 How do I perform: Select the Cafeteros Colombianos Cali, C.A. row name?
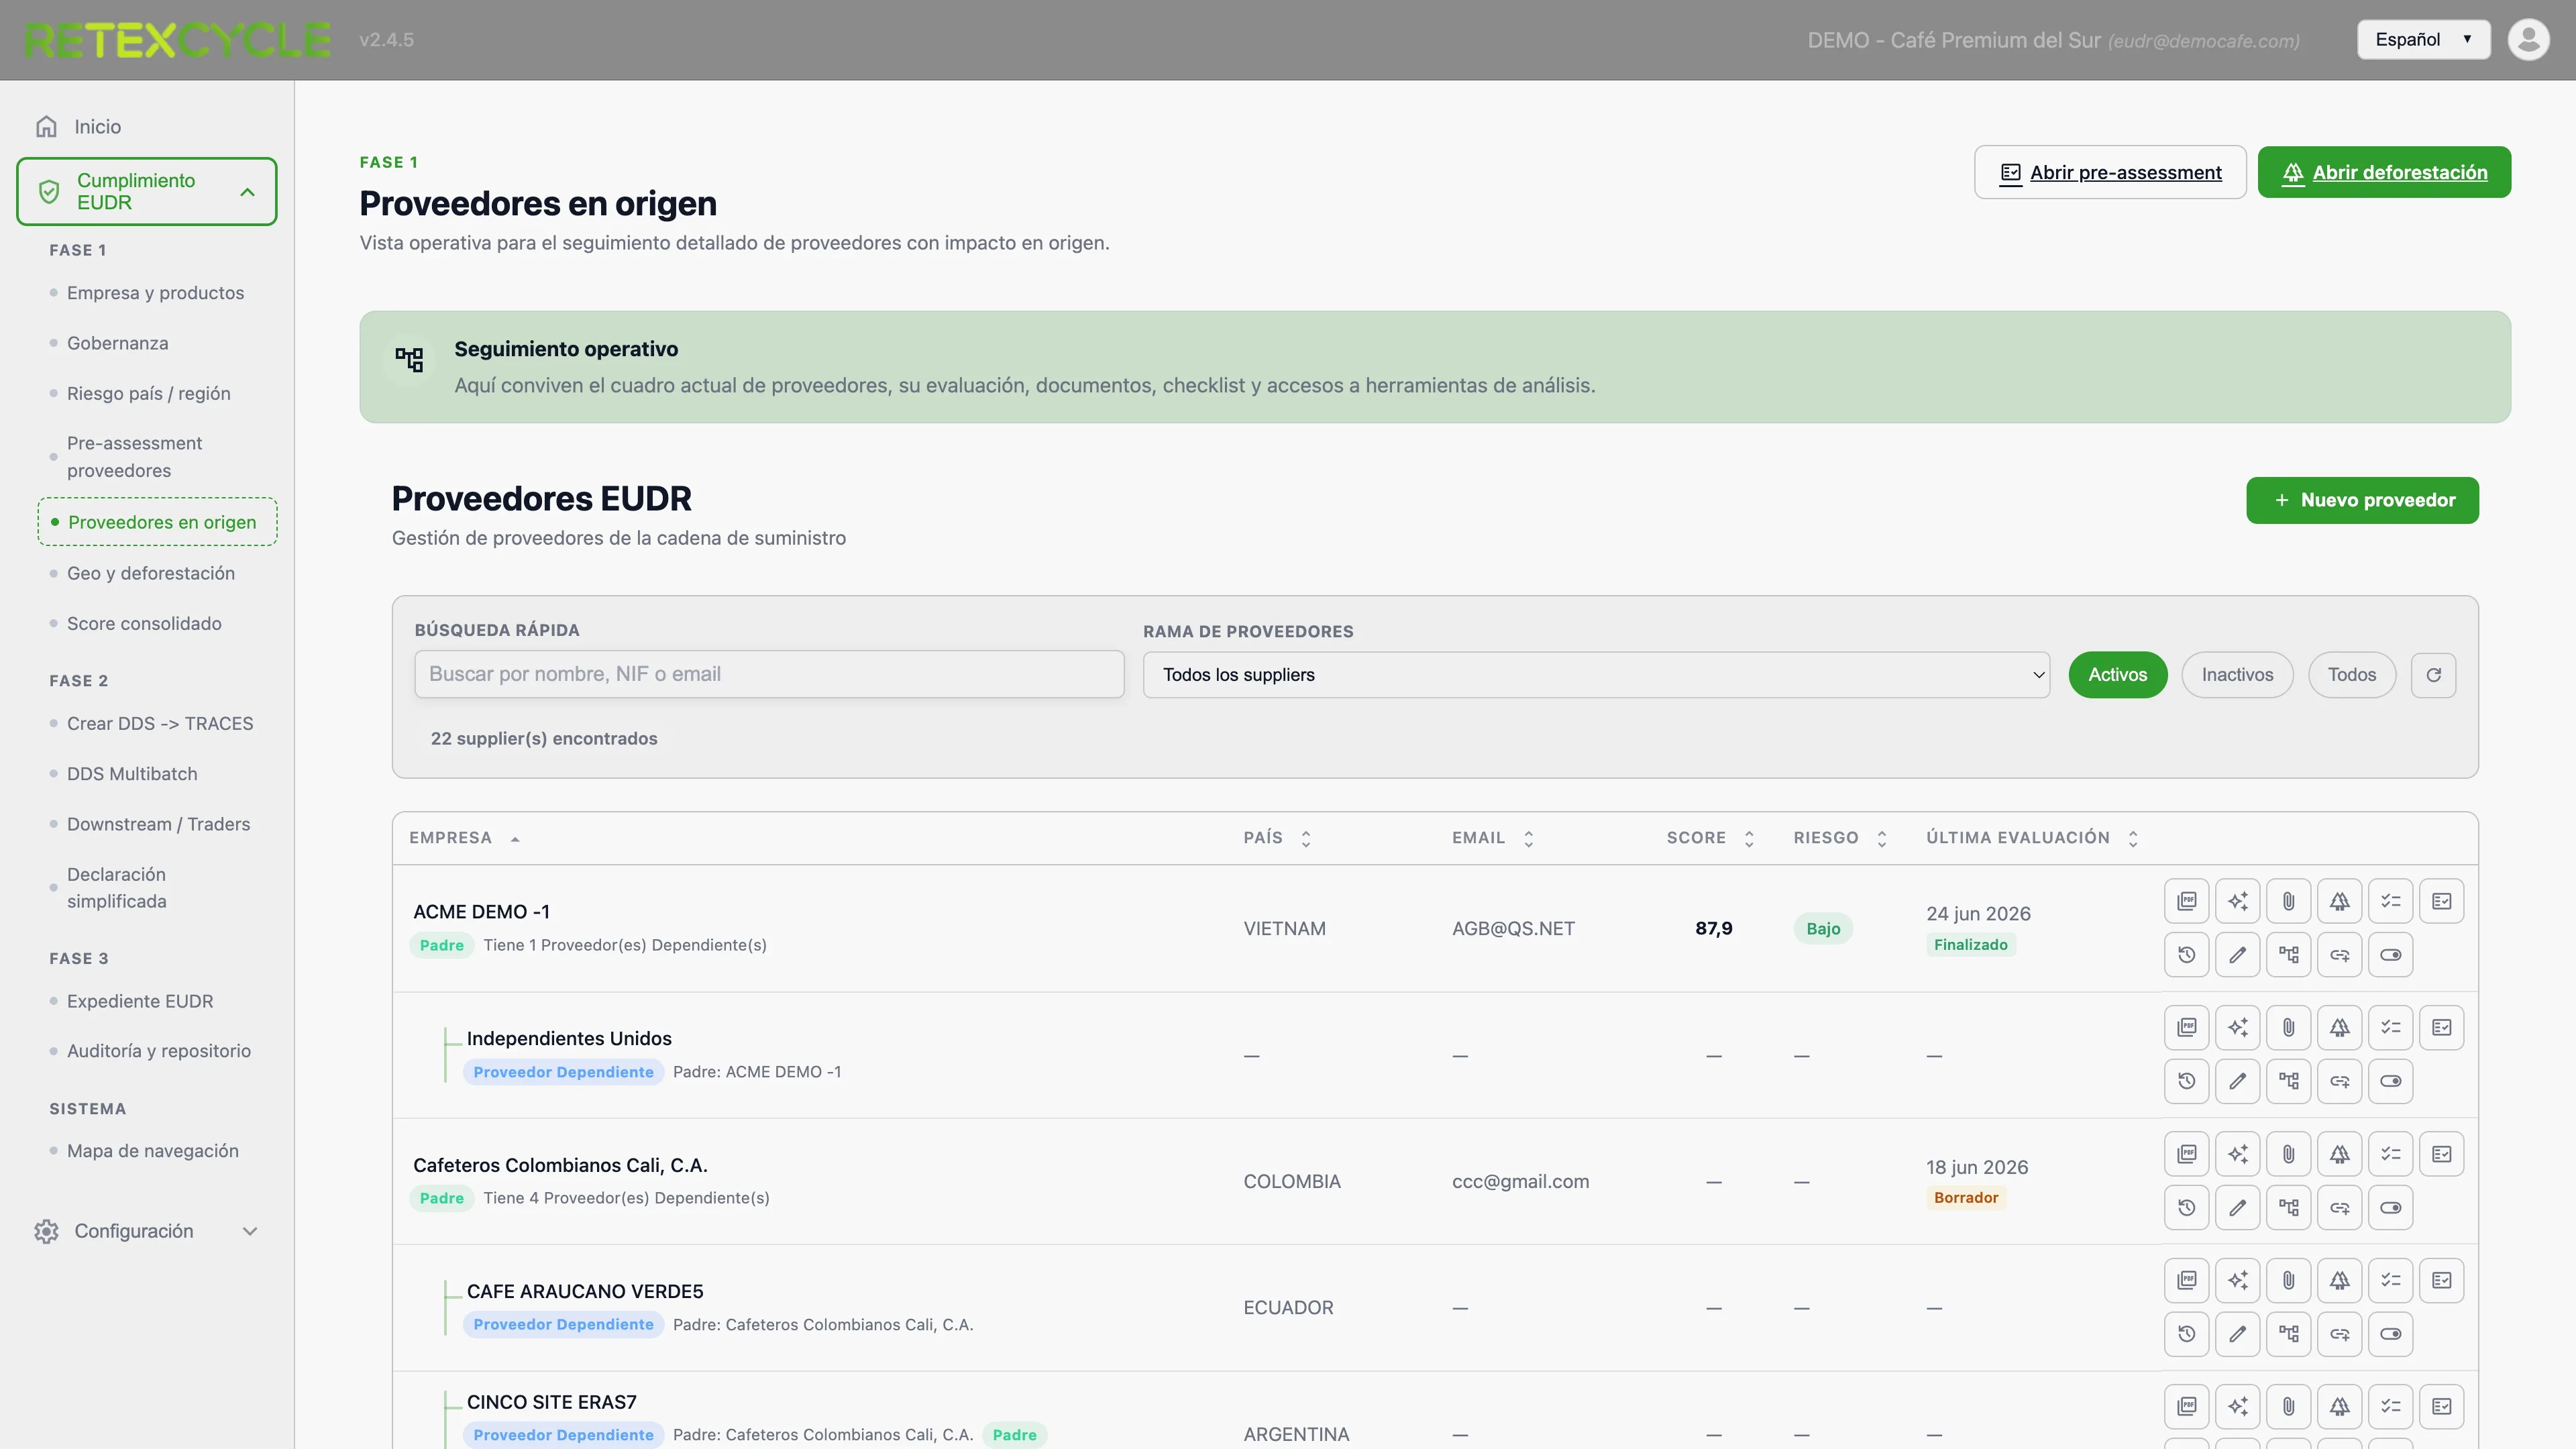click(x=560, y=1165)
